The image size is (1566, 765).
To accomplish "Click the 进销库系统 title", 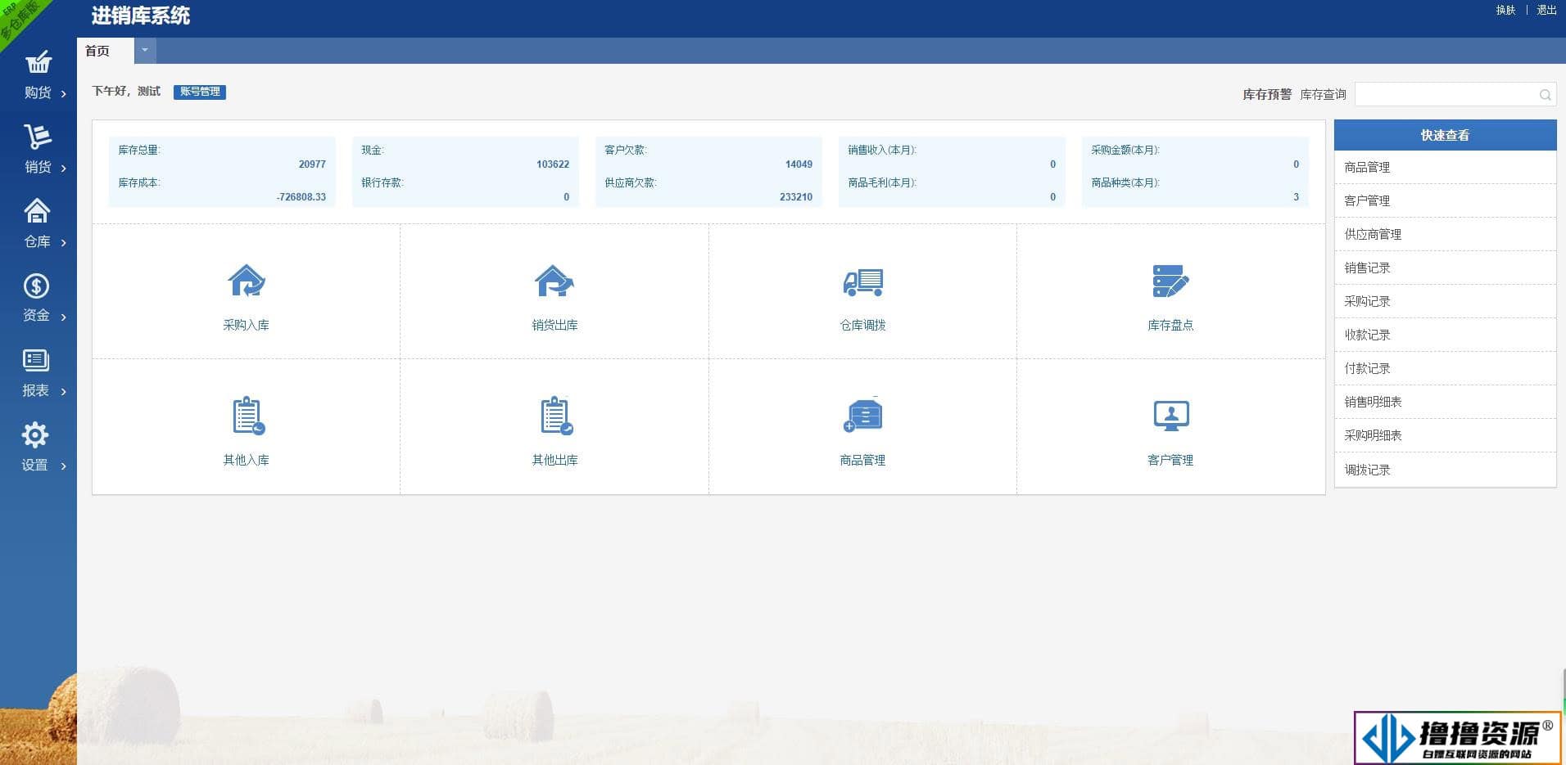I will pyautogui.click(x=140, y=16).
